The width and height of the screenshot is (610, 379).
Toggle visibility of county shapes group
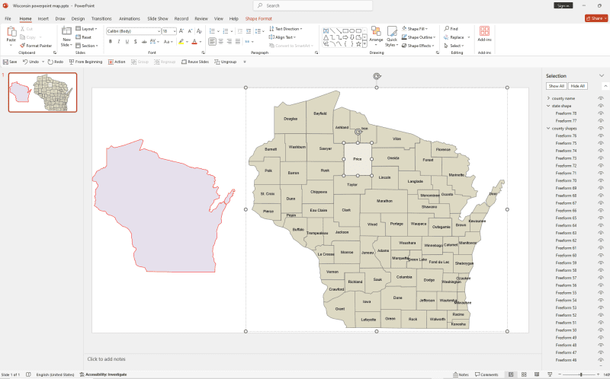tap(601, 128)
